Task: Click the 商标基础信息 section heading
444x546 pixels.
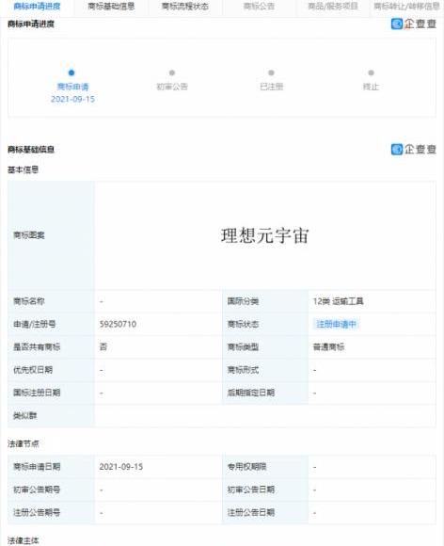Action: [x=31, y=150]
